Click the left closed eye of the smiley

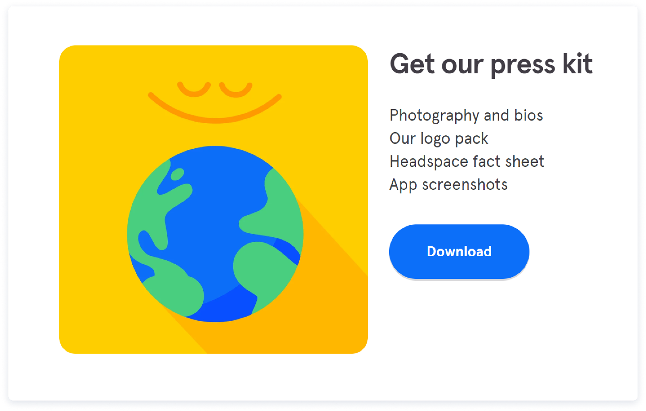pos(194,89)
